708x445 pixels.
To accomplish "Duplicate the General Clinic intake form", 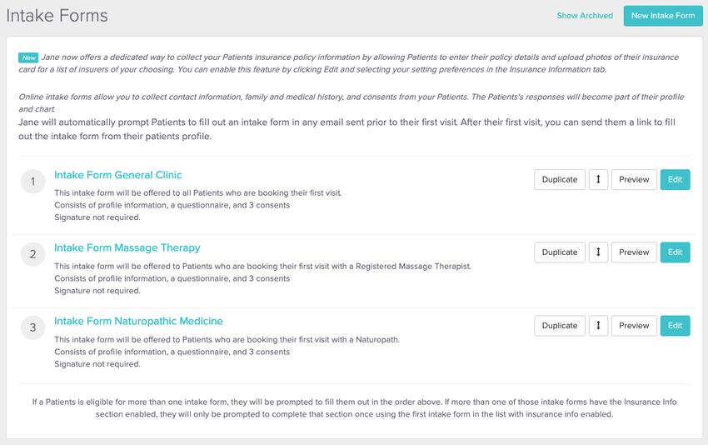I will pos(559,180).
